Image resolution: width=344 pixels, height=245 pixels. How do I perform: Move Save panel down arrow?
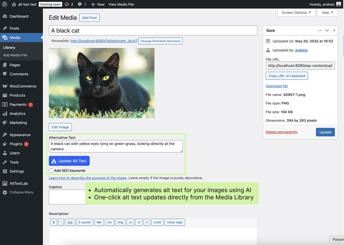pyautogui.click(x=327, y=30)
